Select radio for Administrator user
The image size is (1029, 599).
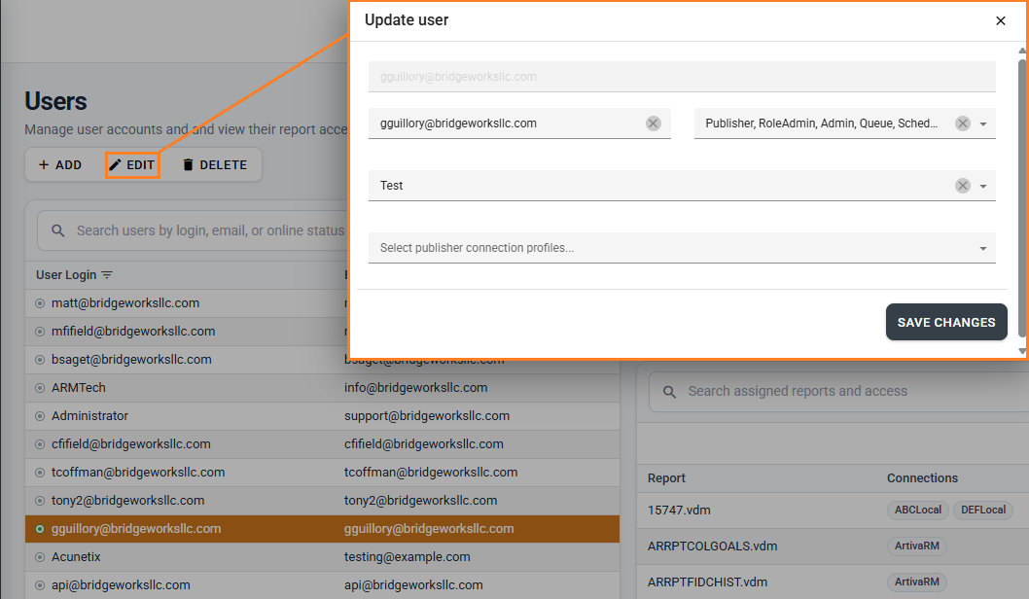(40, 416)
